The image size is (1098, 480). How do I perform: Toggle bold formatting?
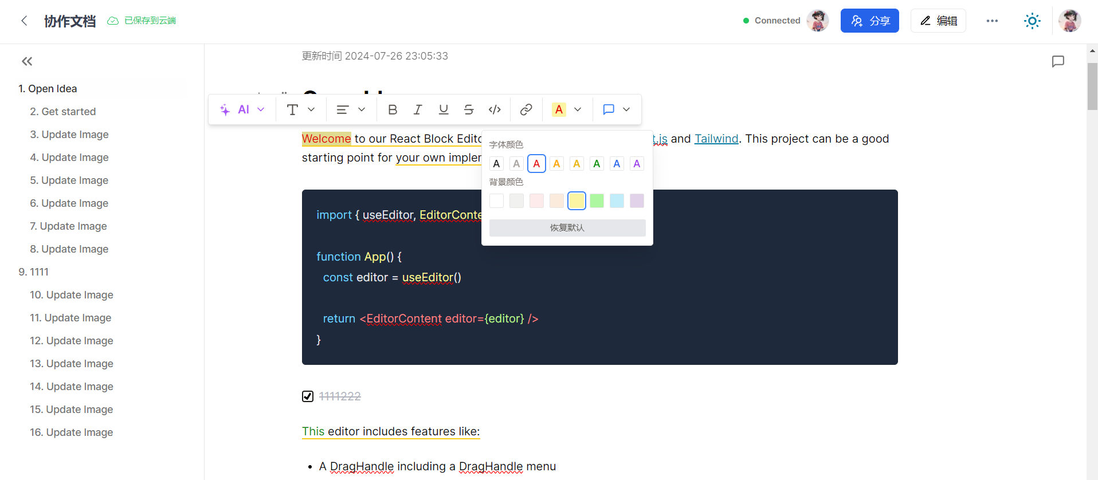click(393, 109)
